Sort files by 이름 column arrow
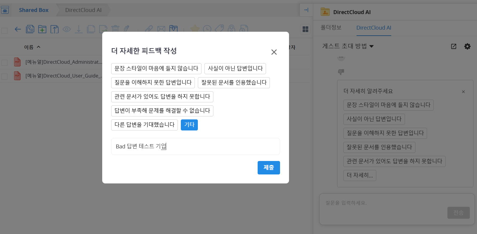The image size is (477, 234). [39, 47]
